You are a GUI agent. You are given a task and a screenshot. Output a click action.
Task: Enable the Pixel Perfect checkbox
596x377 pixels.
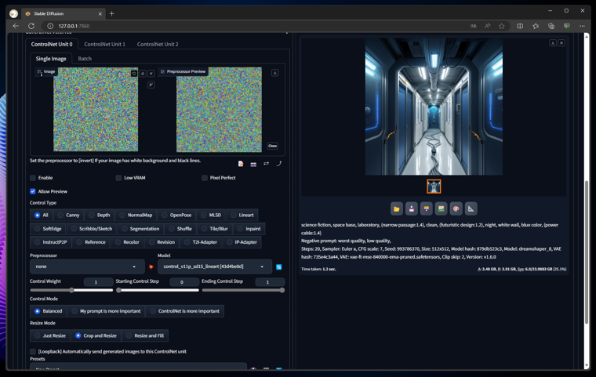205,178
